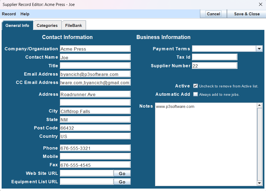Switch to the Categories tab
Viewport: 266px width, 191px height.
click(47, 25)
